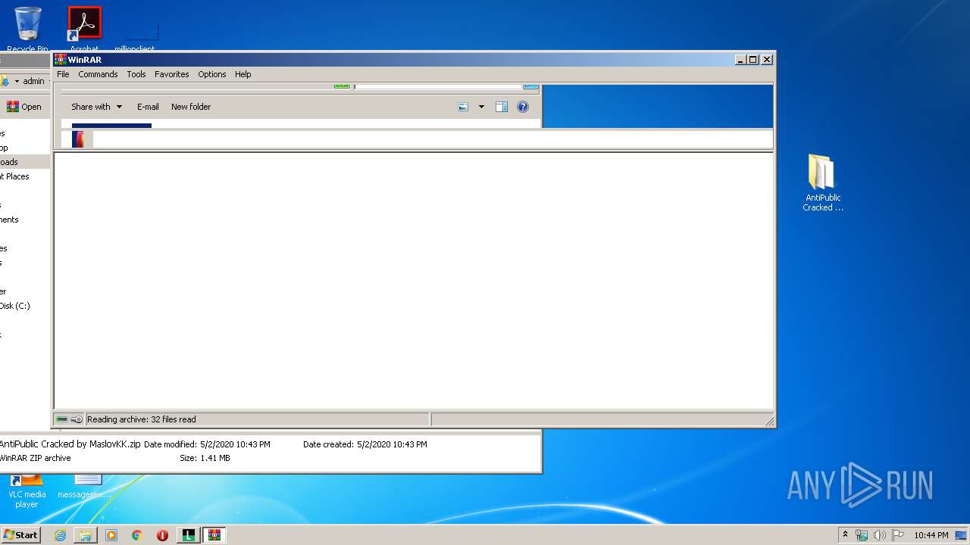Open the Acrobat desktop shortcut
Image resolution: width=970 pixels, height=545 pixels.
pyautogui.click(x=84, y=28)
